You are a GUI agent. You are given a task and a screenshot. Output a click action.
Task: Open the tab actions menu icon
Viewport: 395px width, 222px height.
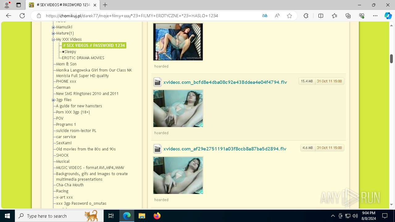(x=19, y=5)
